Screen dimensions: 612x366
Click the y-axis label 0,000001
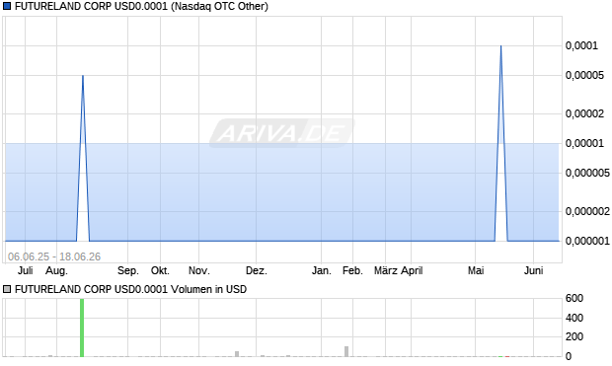587,241
